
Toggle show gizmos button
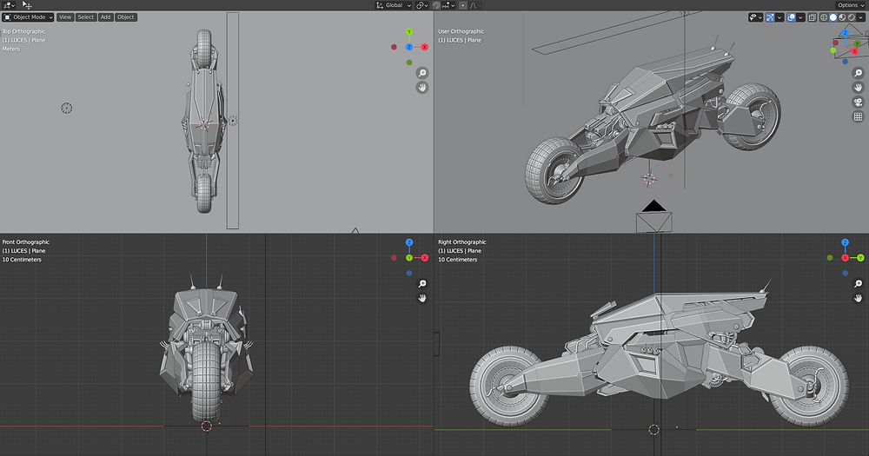770,17
